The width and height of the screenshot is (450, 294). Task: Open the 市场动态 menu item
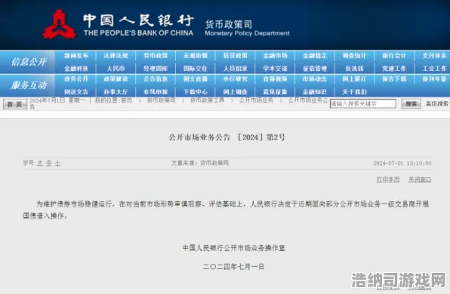(315, 79)
